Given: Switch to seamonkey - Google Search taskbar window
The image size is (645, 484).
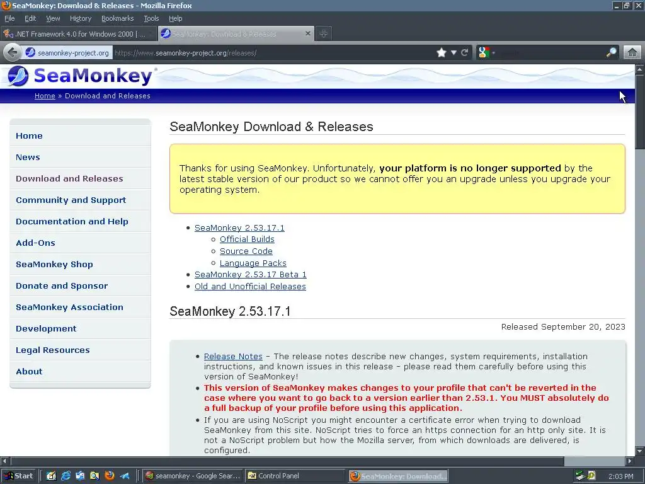Looking at the screenshot, I should (193, 476).
